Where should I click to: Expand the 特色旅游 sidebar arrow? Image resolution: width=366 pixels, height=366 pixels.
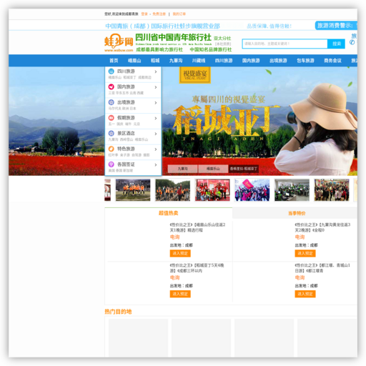point(156,149)
